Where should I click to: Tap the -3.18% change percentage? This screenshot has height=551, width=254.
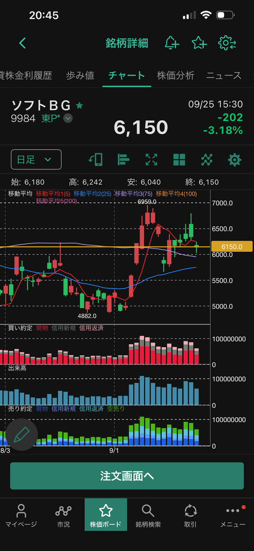(x=223, y=130)
